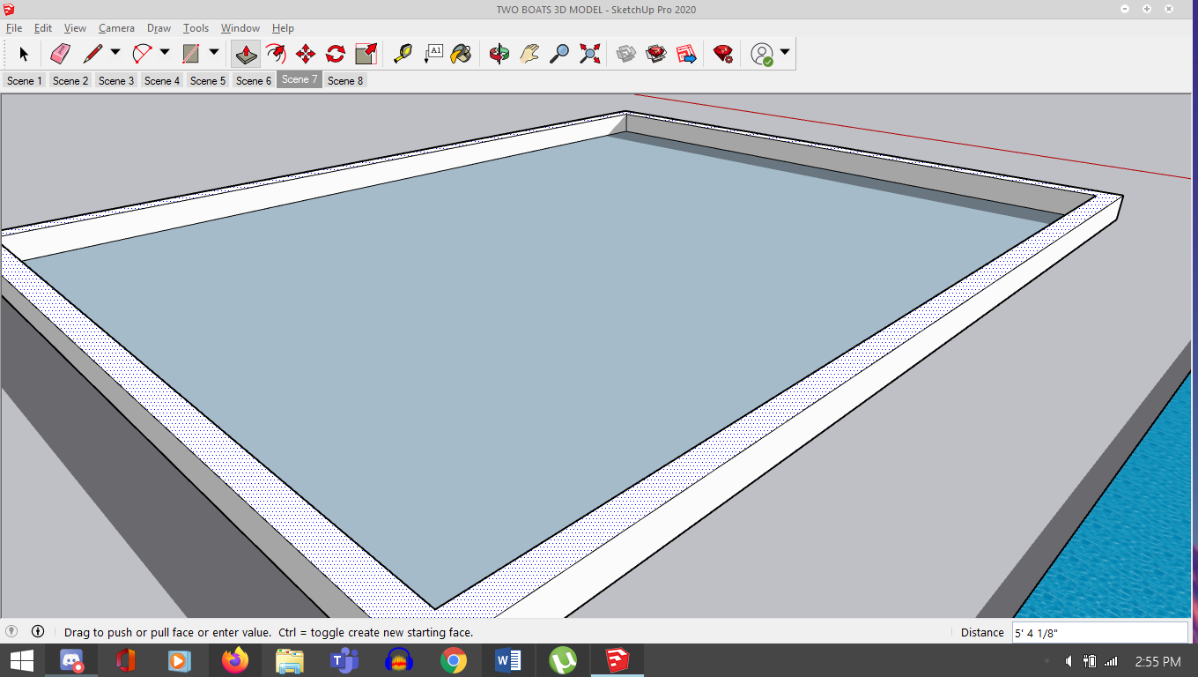Screen dimensions: 1198x677
Task: Select the Arc tool
Action: pyautogui.click(x=142, y=54)
